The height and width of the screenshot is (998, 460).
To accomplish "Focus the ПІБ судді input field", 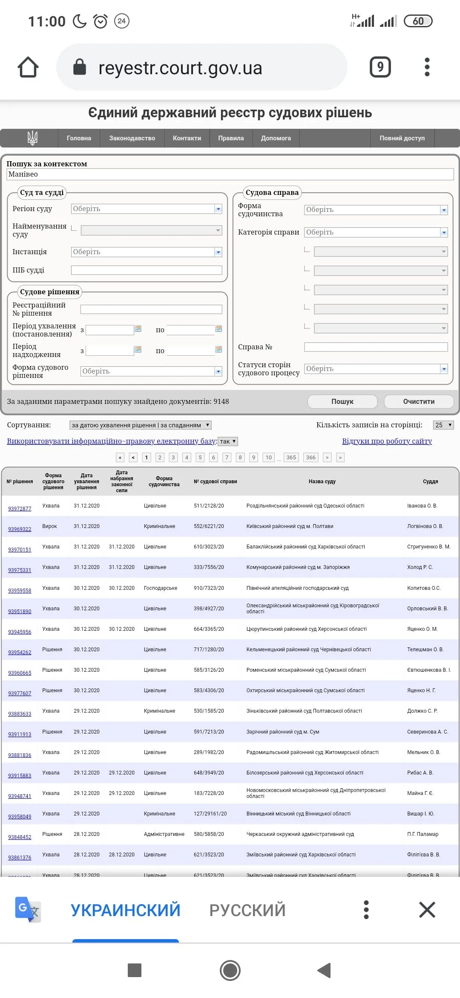I will tap(147, 270).
